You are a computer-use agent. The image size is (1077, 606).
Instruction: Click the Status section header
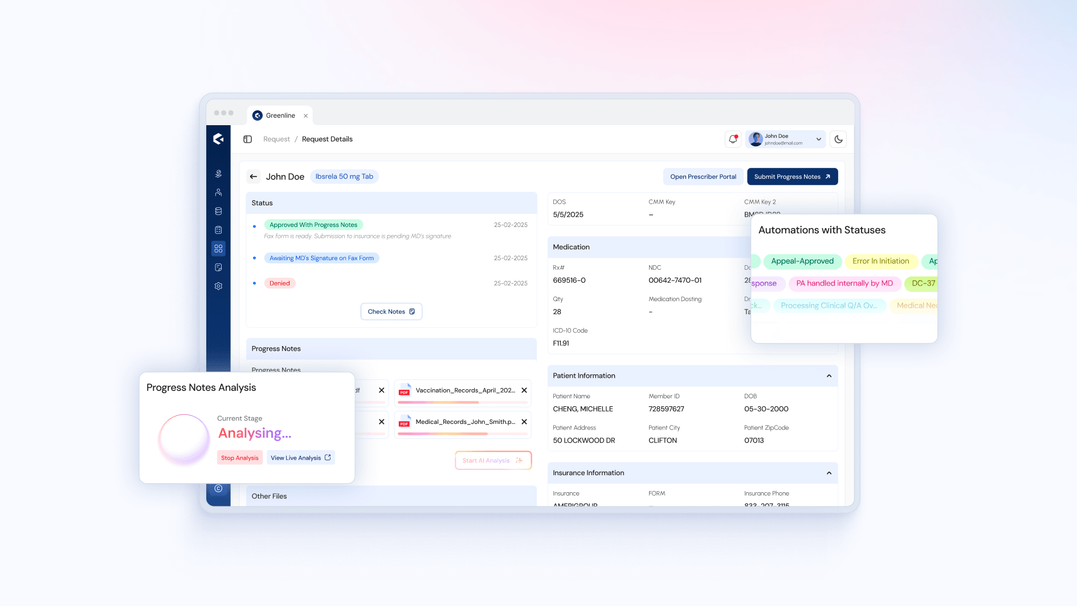point(391,203)
